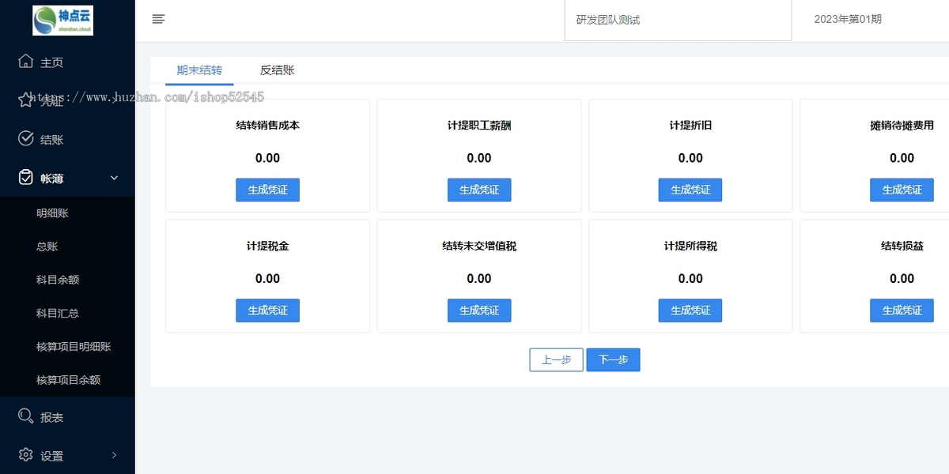Image resolution: width=949 pixels, height=474 pixels.
Task: Open 核算项目余额 submenu item
Action: (67, 380)
